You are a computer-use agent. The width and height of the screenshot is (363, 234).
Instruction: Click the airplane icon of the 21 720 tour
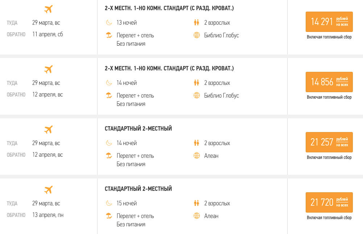pos(48,190)
